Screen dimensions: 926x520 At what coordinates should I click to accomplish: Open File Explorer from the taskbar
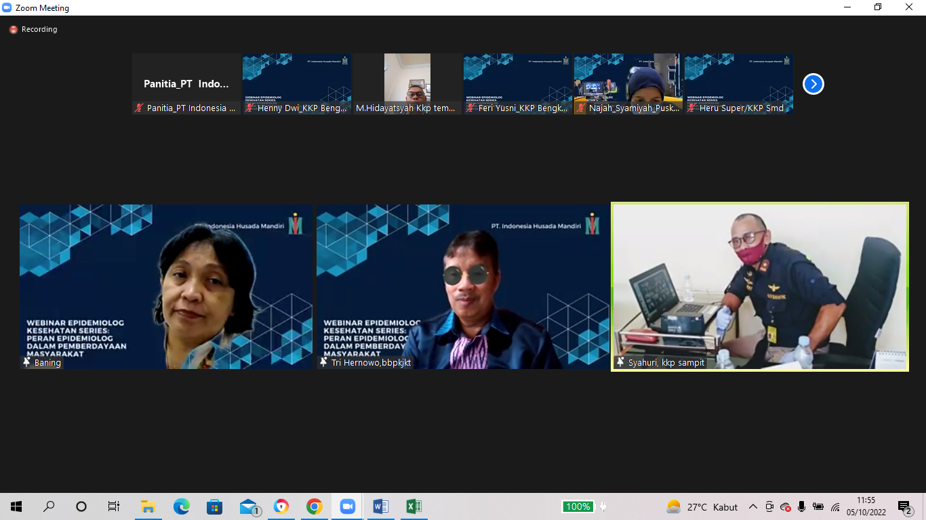coord(148,506)
